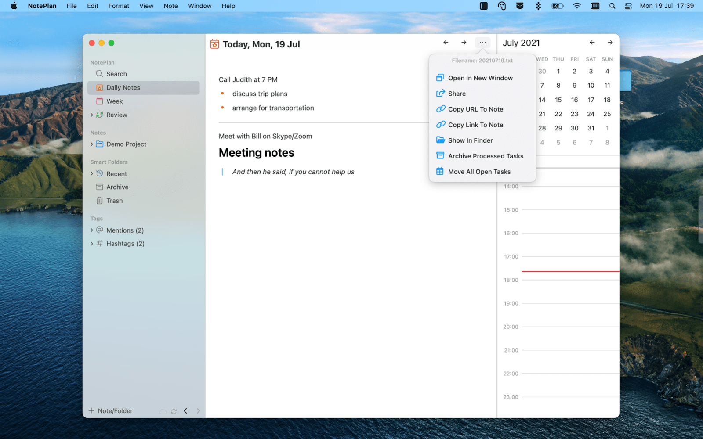The height and width of the screenshot is (439, 703).
Task: Click the three-dots more options button
Action: pyautogui.click(x=482, y=43)
